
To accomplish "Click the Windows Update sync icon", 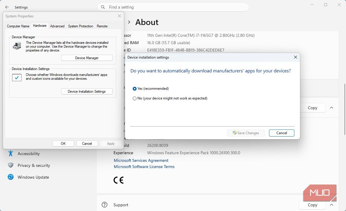I will [11, 177].
